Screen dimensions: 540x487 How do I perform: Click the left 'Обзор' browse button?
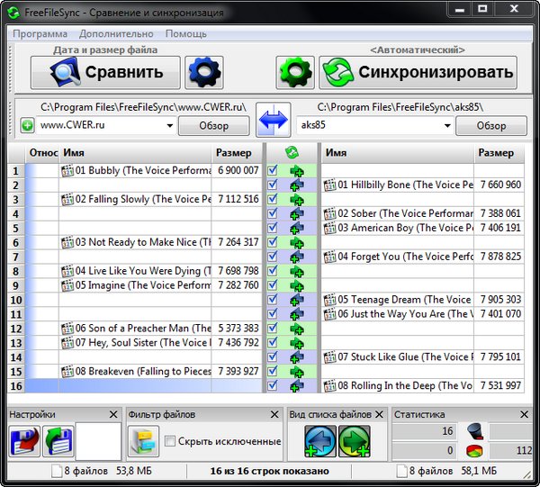(213, 125)
